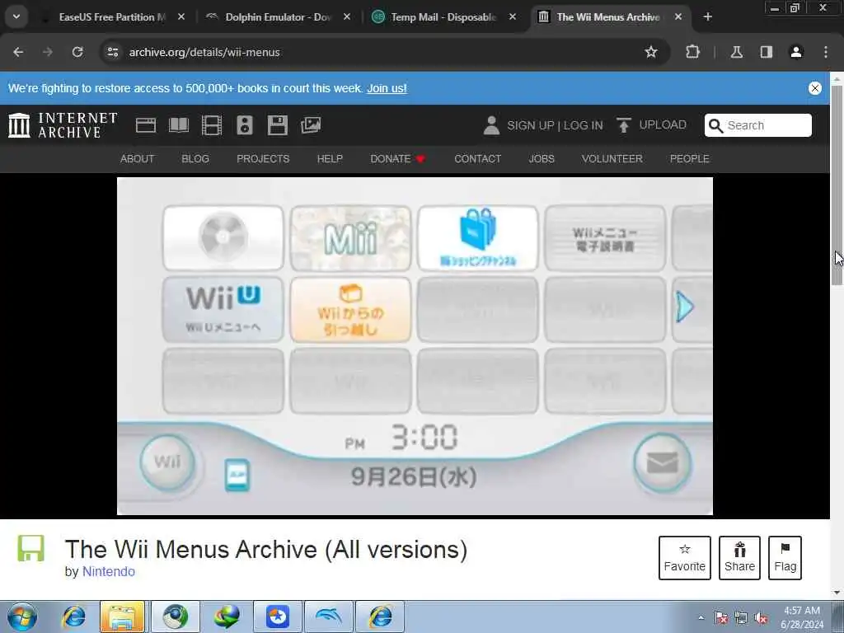
Task: Open the JOBS menu item
Action: tap(542, 159)
